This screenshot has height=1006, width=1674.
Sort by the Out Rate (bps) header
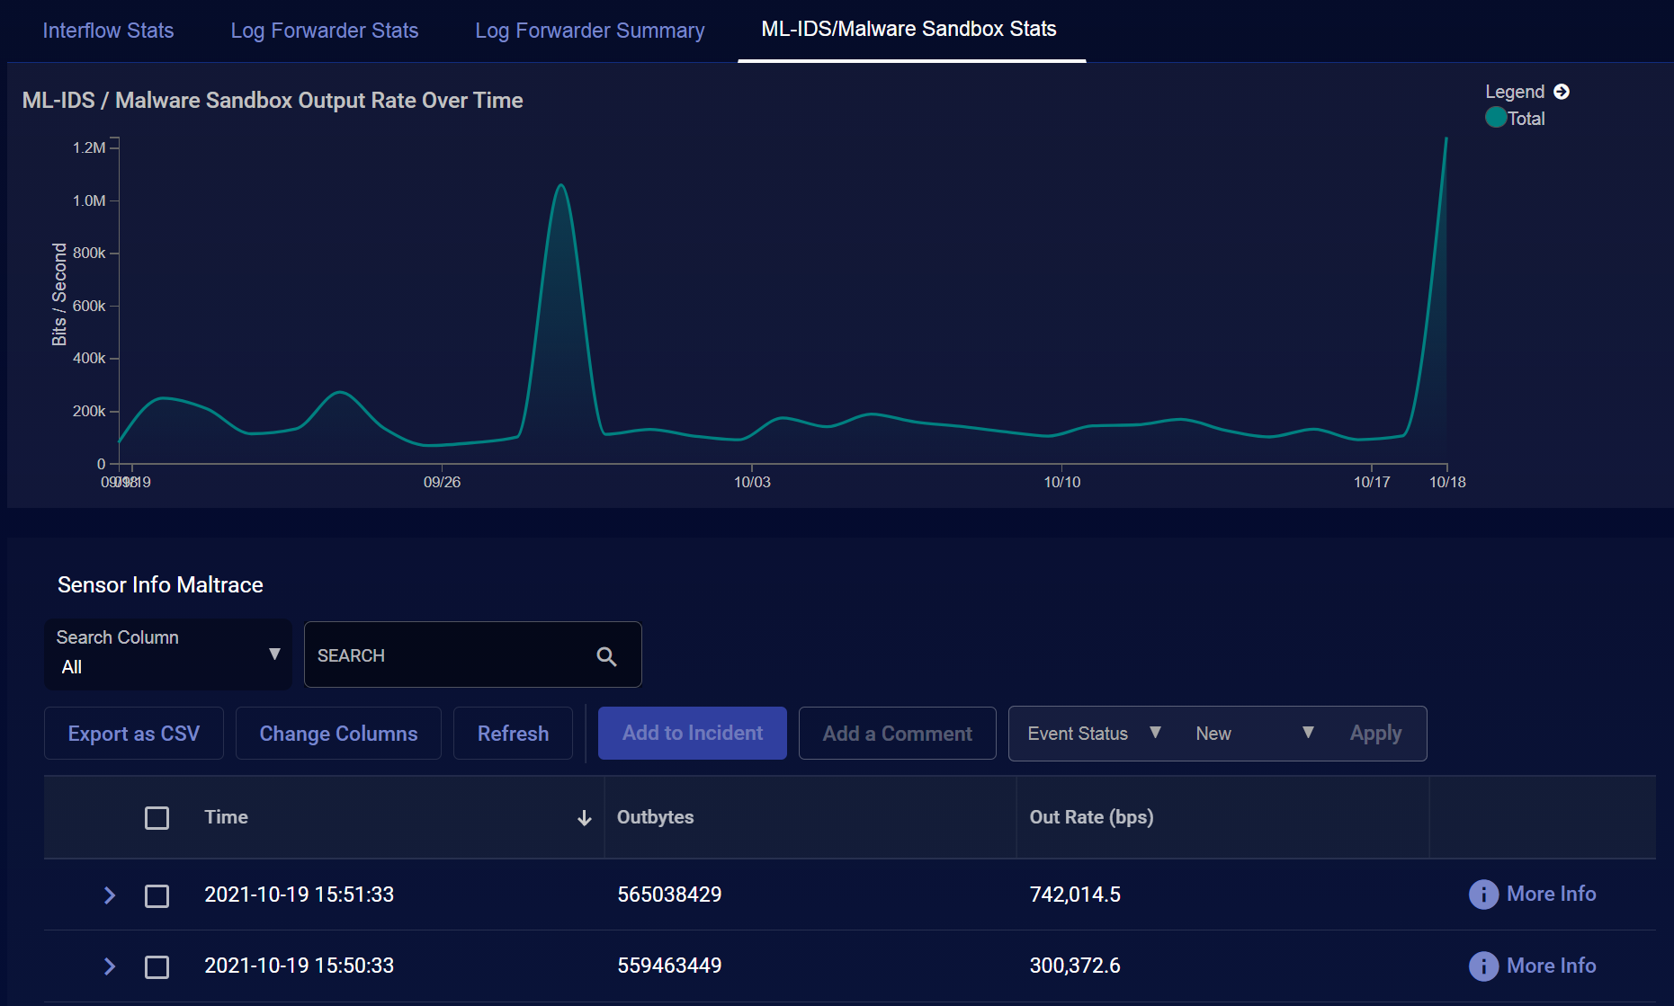click(x=1091, y=817)
